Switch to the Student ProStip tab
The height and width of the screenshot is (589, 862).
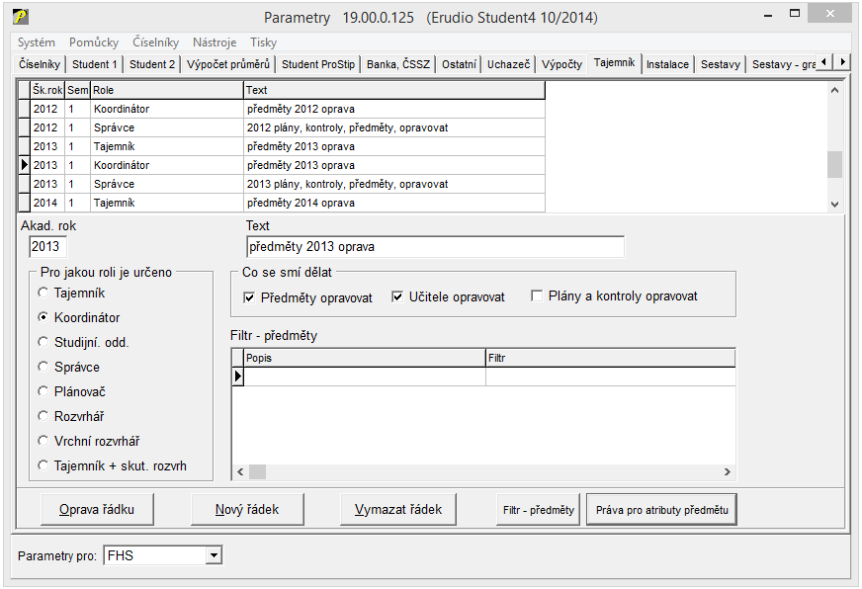[x=318, y=64]
